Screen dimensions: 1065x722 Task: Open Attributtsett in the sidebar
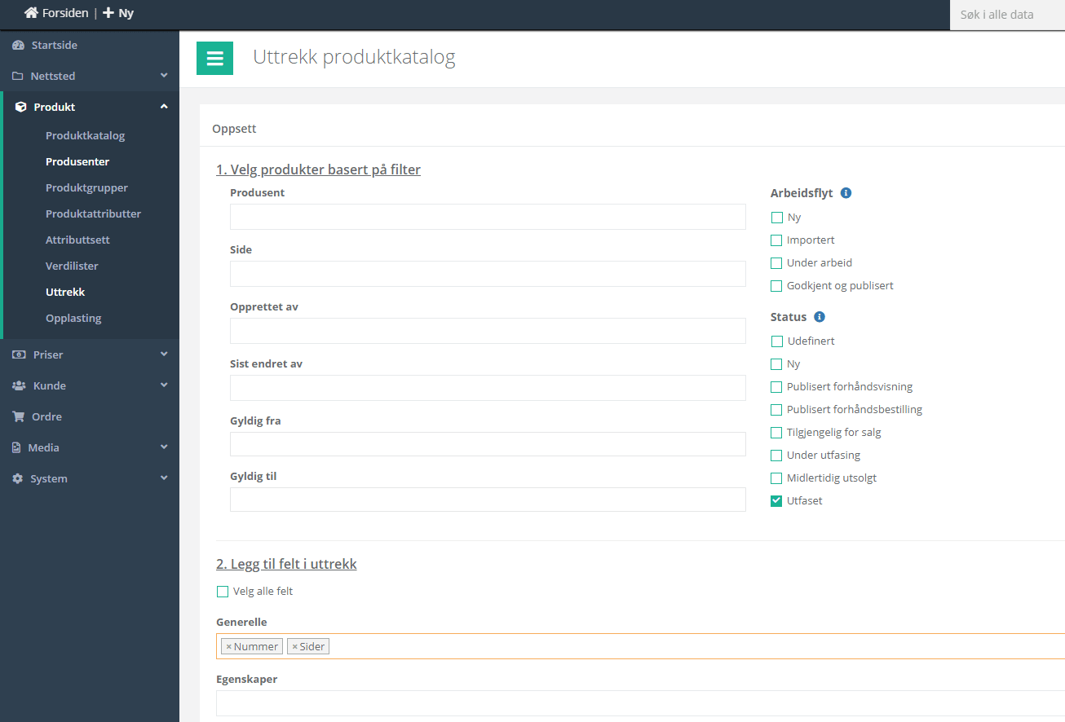77,240
